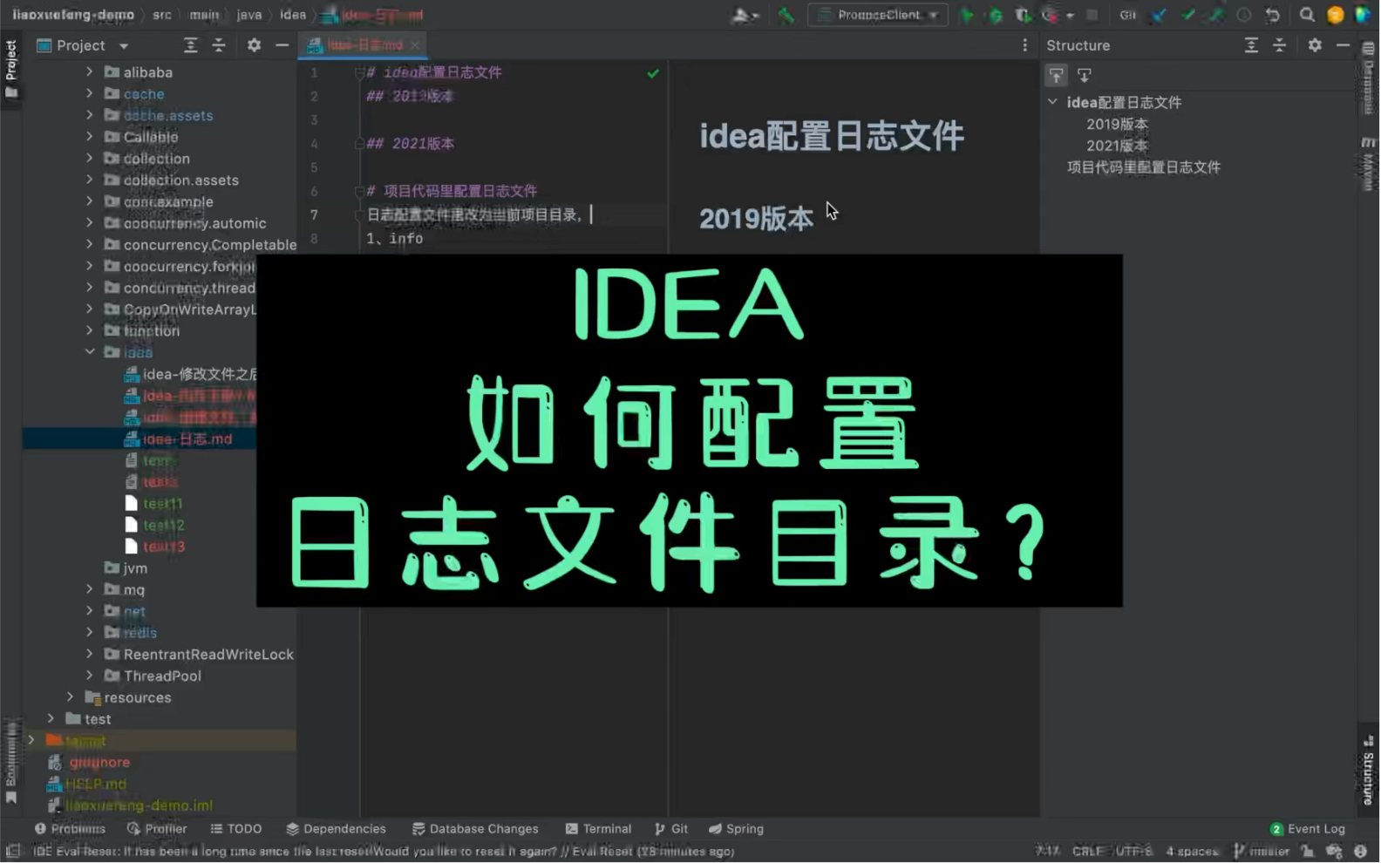Select 2019版本 in Structure tree

point(1117,124)
